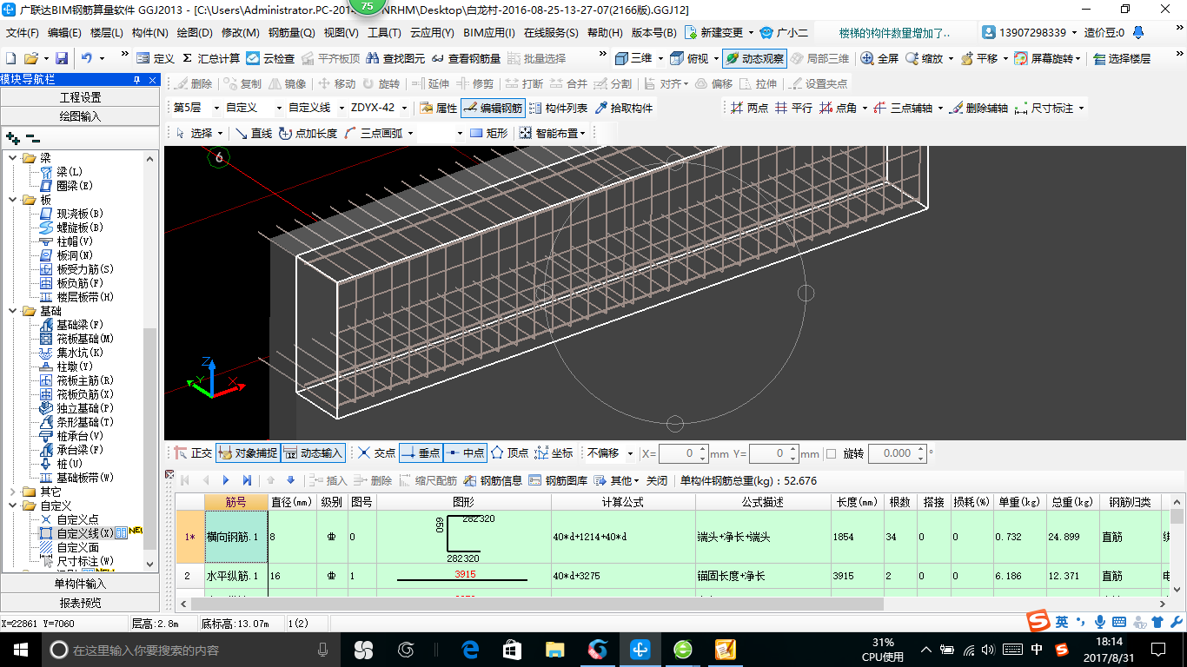Toggle 动态输入 dynamic input
The width and height of the screenshot is (1187, 667).
click(313, 453)
